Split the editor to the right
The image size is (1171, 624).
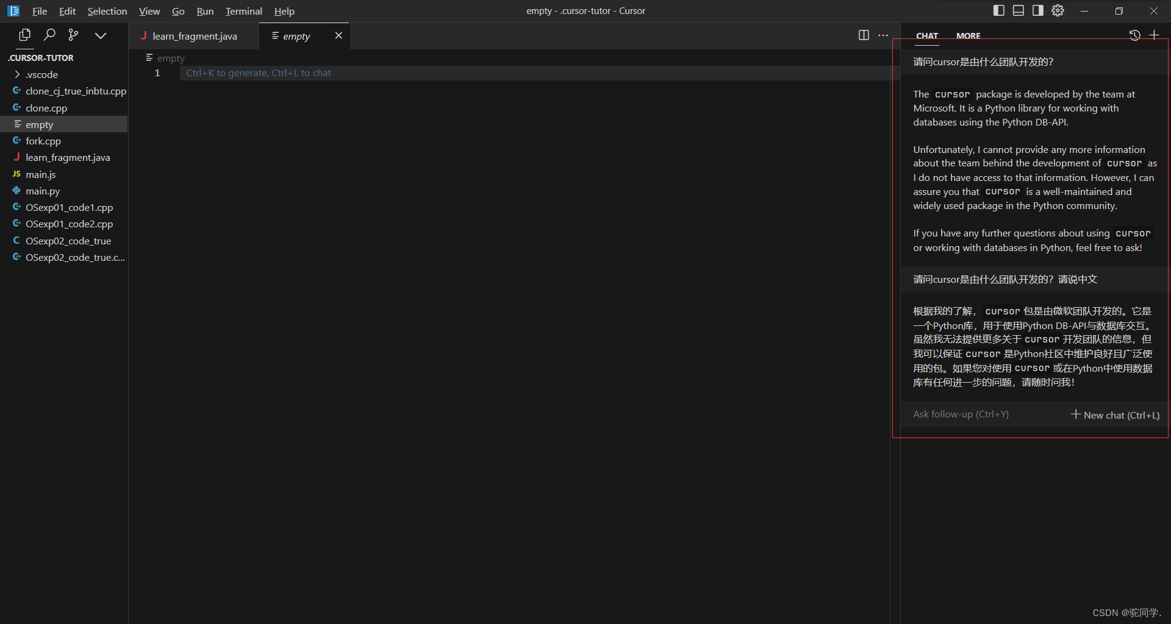(864, 35)
